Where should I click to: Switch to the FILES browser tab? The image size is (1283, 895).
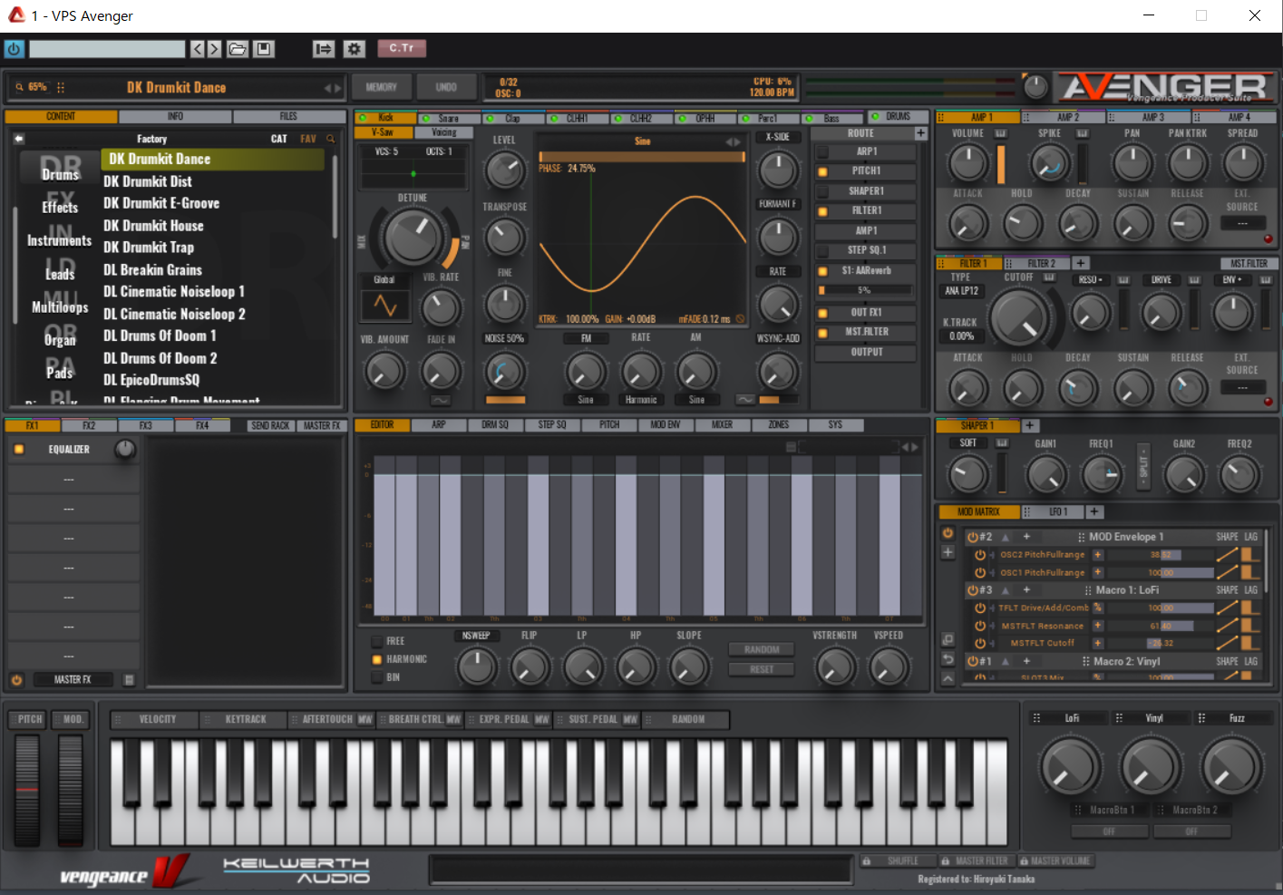[x=288, y=117]
